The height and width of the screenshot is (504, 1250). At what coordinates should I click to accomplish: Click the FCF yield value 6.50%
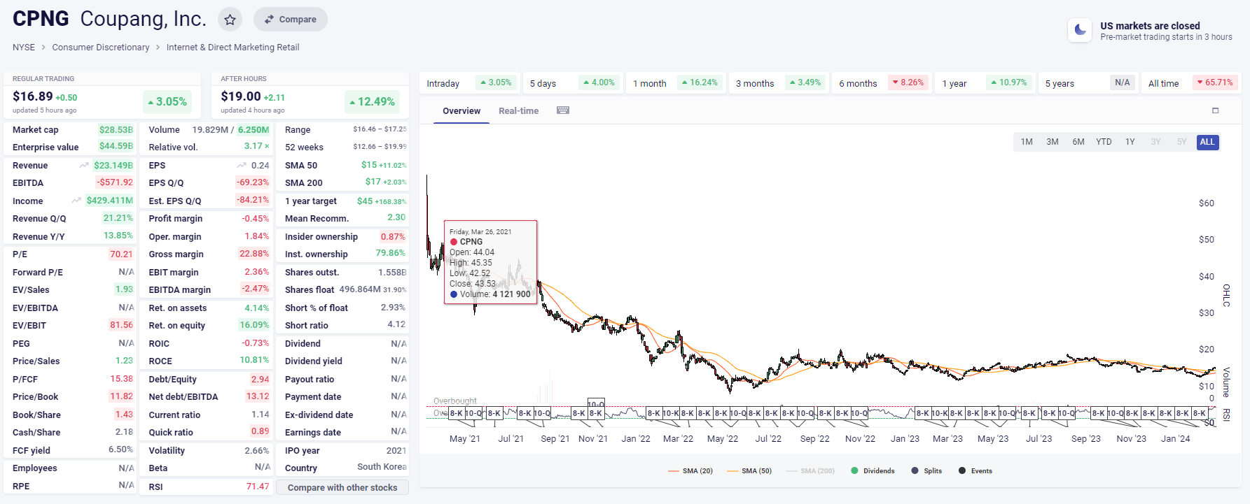point(120,449)
